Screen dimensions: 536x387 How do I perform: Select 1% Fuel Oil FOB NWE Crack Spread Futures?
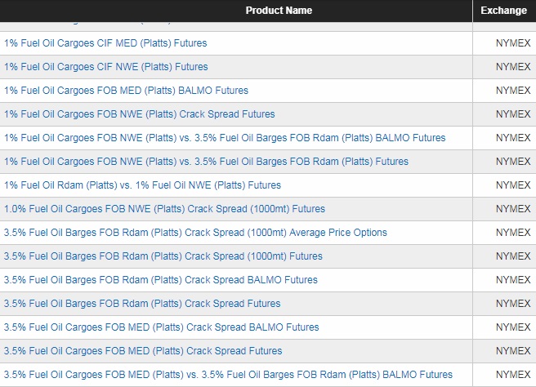(140, 113)
